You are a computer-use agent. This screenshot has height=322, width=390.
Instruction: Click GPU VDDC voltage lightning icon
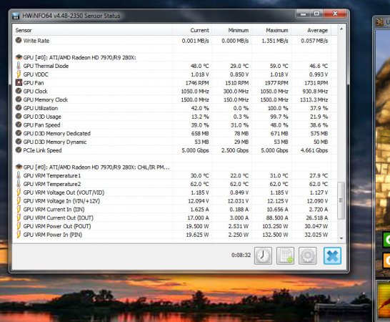click(19, 74)
